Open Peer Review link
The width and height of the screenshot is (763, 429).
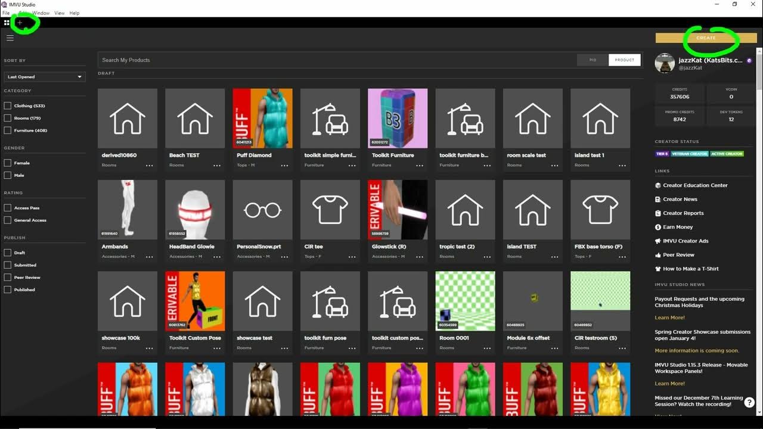[678, 254]
